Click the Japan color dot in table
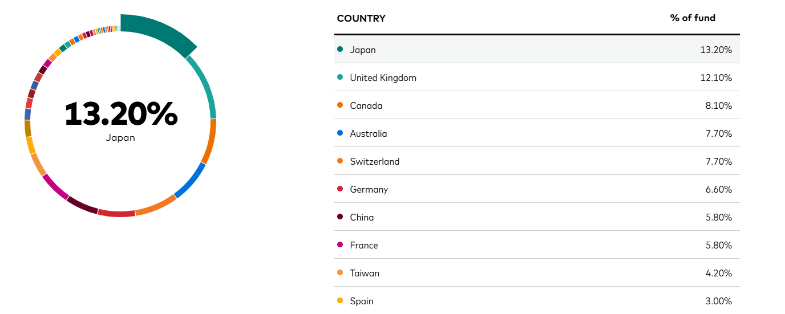 [340, 50]
